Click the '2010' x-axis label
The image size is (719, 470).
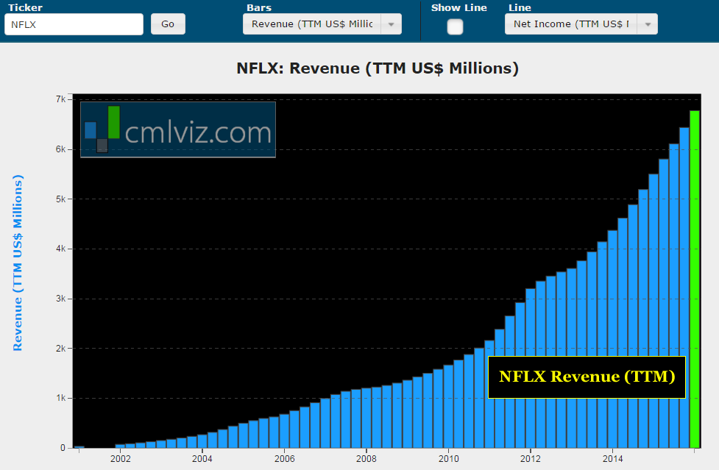[448, 459]
